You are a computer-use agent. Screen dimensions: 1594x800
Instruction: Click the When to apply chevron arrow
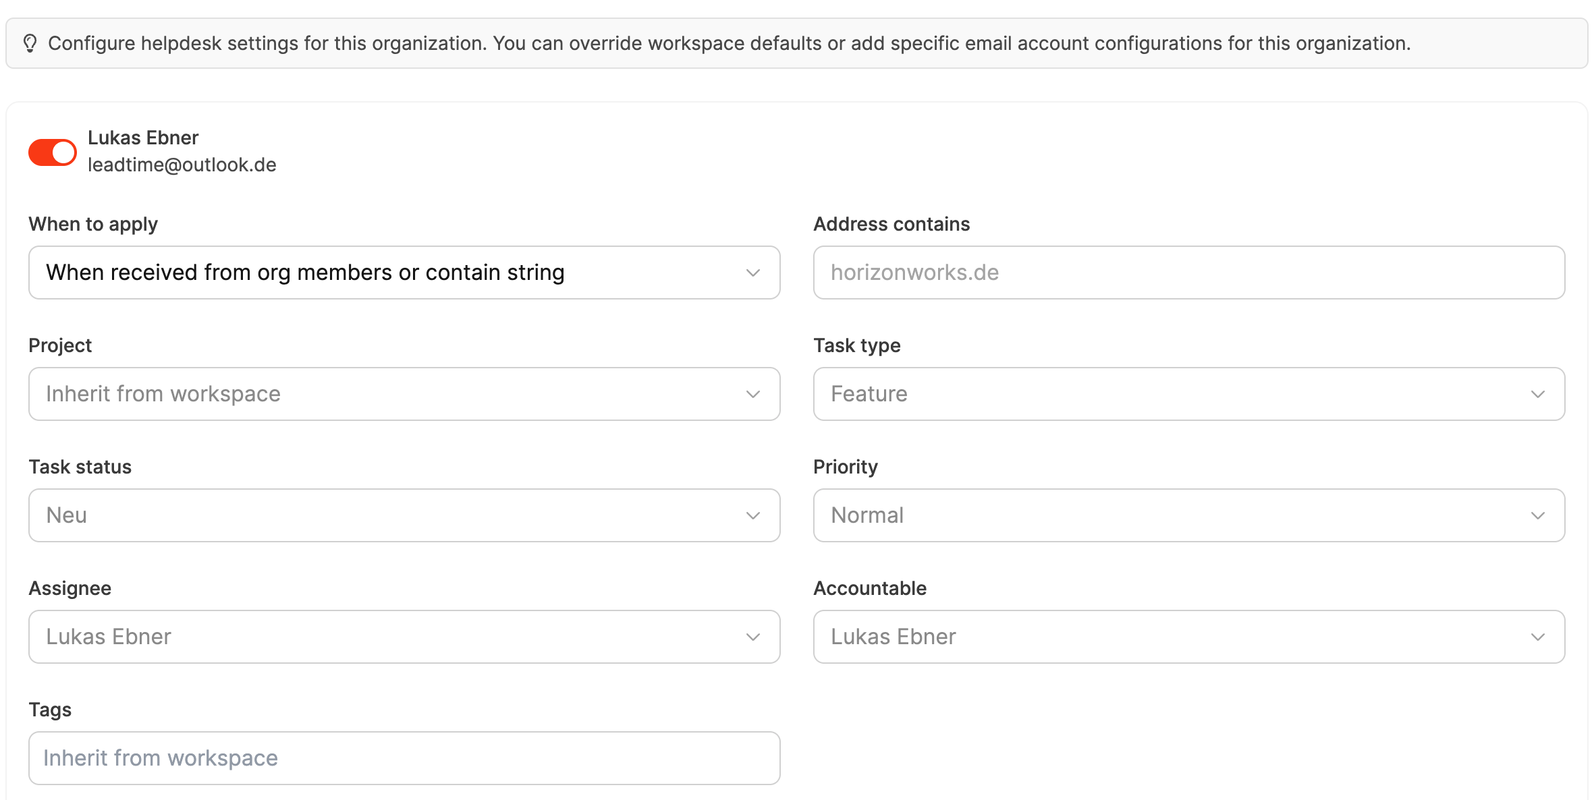click(753, 273)
